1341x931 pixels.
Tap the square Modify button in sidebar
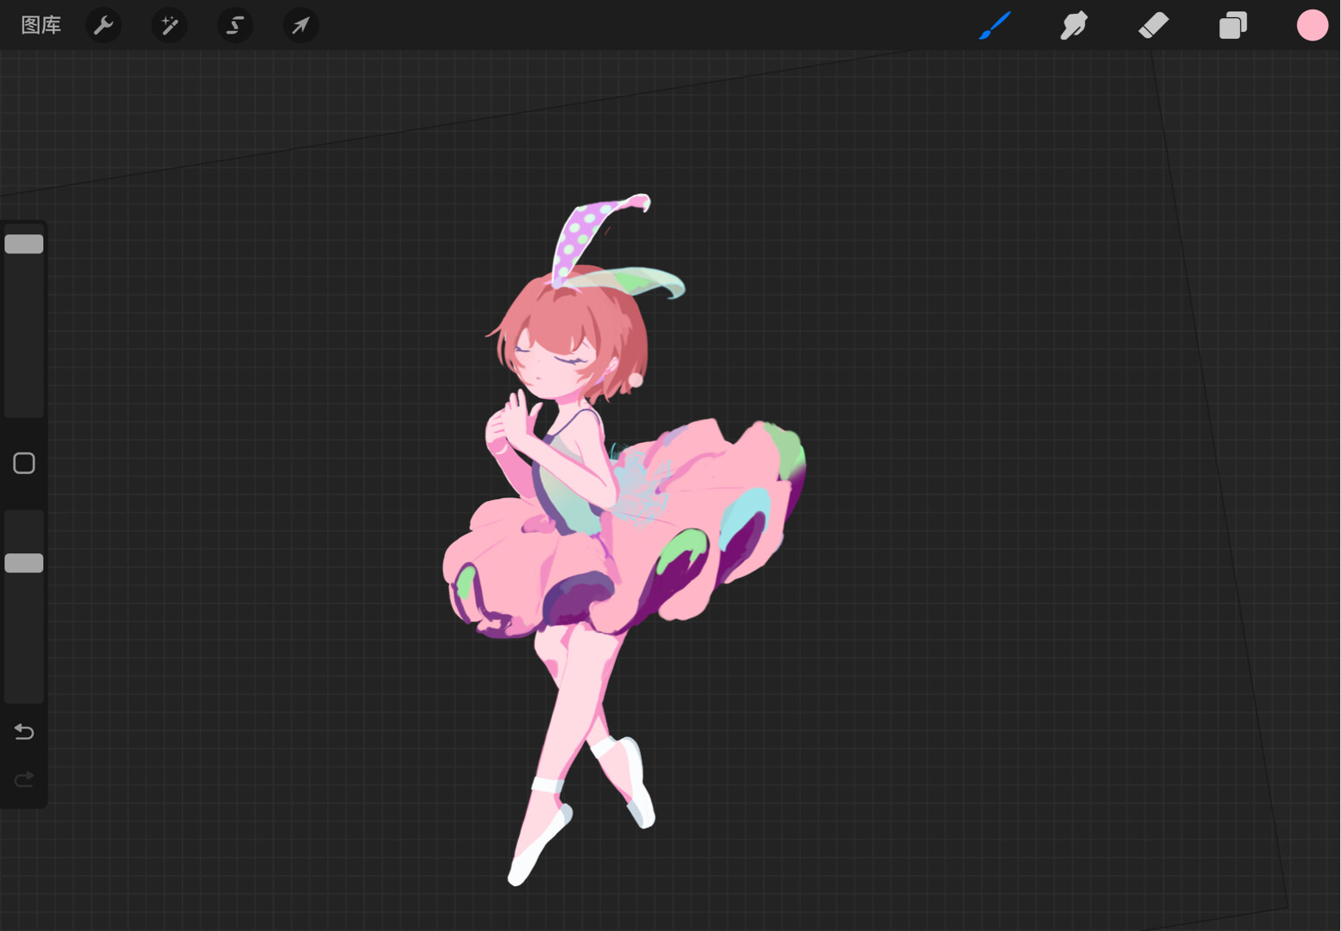pos(24,463)
